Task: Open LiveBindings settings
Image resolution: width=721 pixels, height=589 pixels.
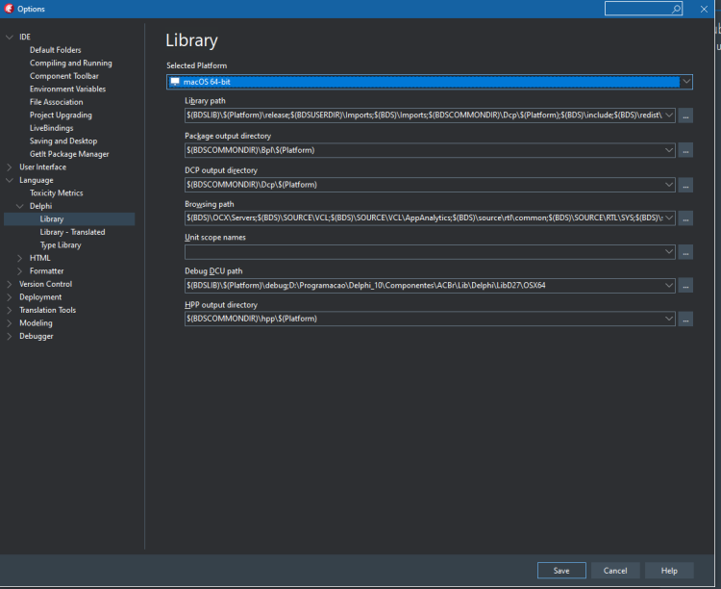Action: (x=52, y=128)
